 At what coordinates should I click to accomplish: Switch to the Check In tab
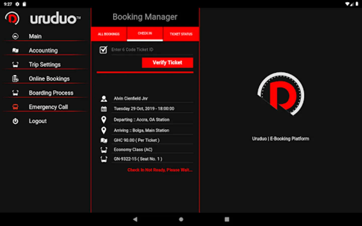145,34
